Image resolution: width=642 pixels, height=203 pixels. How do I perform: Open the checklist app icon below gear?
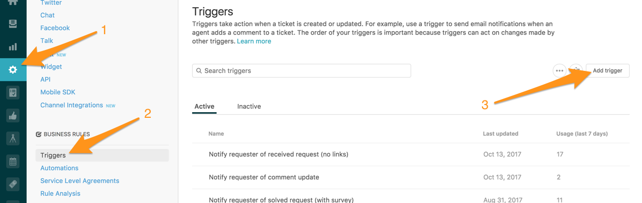[13, 93]
